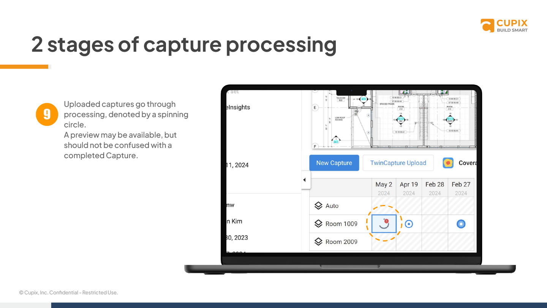This screenshot has width=547, height=308.
Task: Click the Feb 28 2024 column header
Action: [435, 188]
